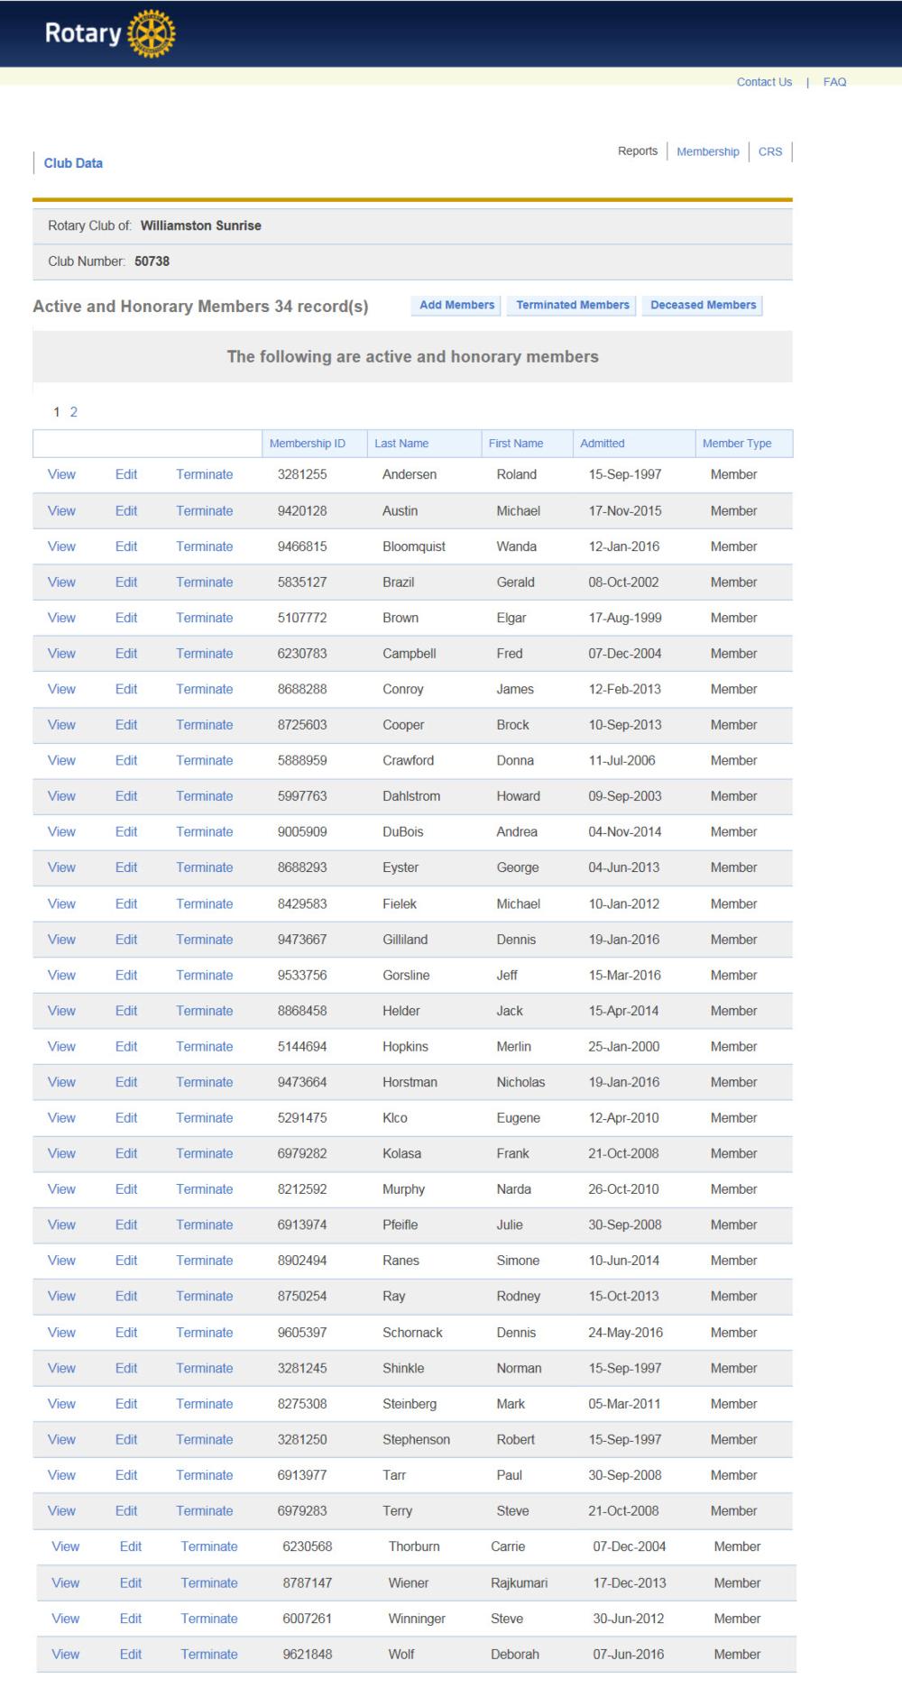
Task: Select first name Rajkumari cell
Action: point(520,1582)
